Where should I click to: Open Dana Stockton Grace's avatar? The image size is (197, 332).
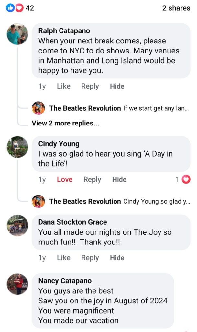pyautogui.click(x=17, y=225)
